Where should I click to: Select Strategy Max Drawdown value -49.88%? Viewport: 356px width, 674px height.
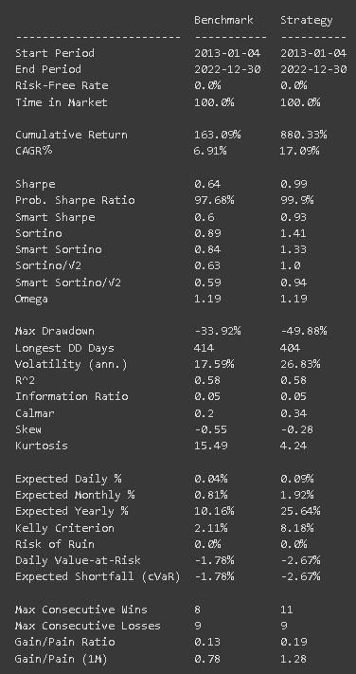(x=304, y=331)
